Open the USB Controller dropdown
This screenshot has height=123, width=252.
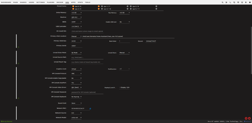tap(76, 26)
